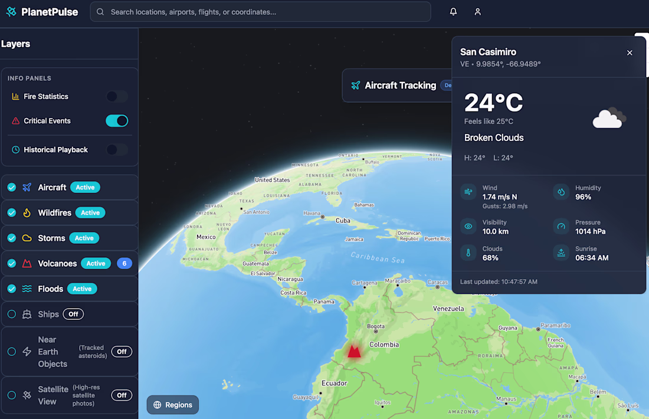The width and height of the screenshot is (649, 419).
Task: Click the PlanetPulse logo icon
Action: coord(11,12)
